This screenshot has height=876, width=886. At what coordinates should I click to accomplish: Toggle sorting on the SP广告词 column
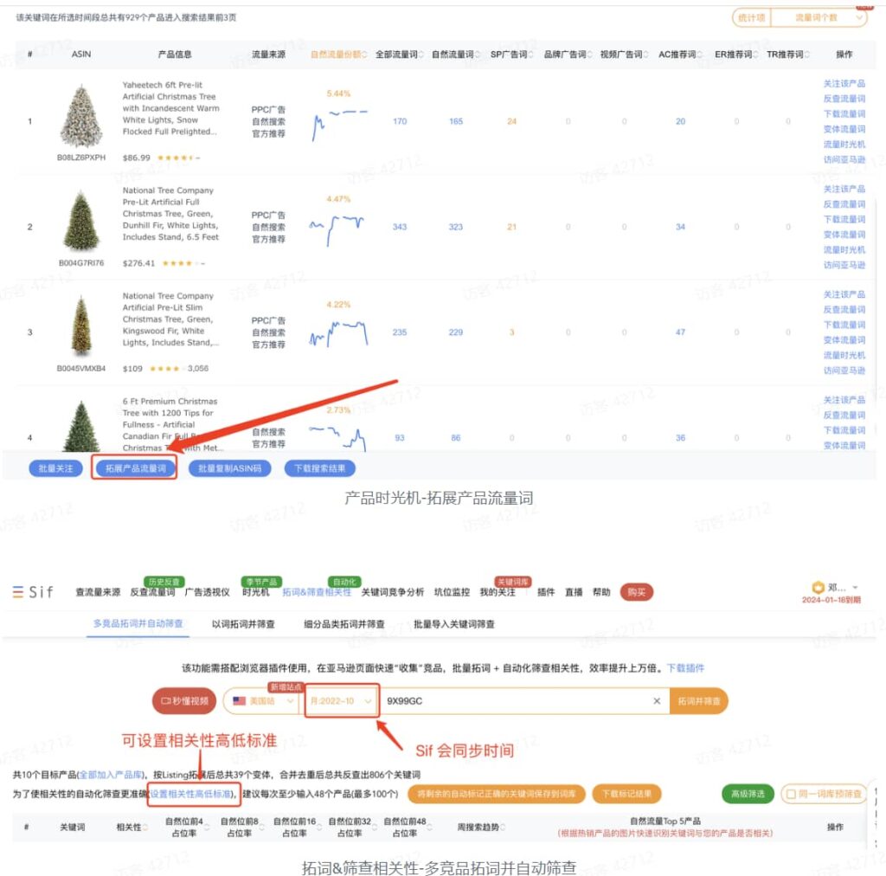coord(510,54)
